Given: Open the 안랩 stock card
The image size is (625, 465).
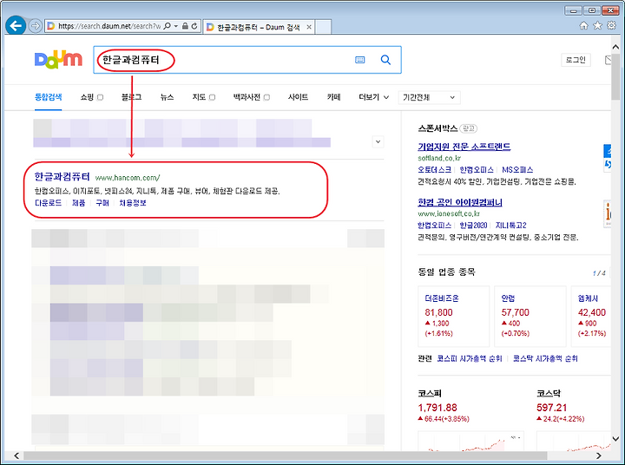Looking at the screenshot, I should [x=530, y=317].
